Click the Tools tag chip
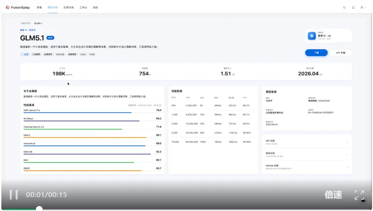Viewport: 373px width, 211px height. pyautogui.click(x=83, y=54)
